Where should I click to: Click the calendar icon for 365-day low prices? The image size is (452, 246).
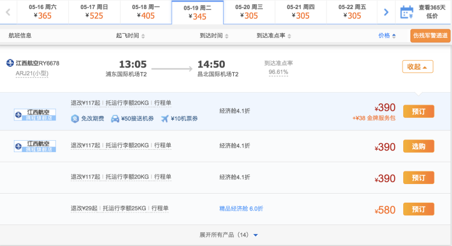click(x=407, y=11)
